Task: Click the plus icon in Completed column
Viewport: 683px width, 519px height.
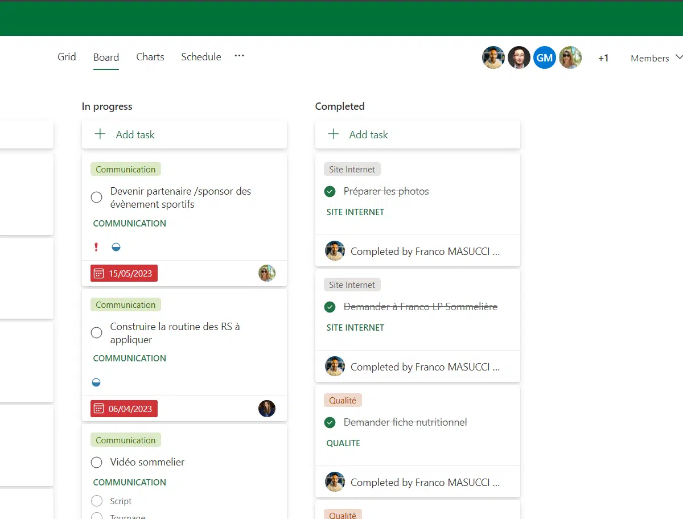Action: click(x=334, y=134)
